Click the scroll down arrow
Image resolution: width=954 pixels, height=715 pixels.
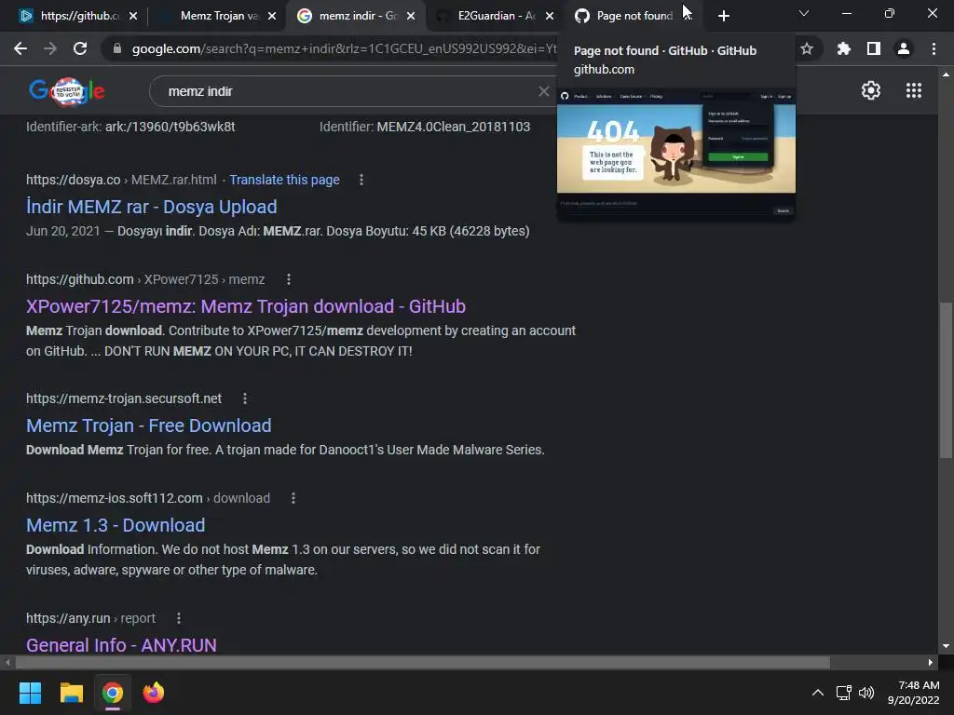946,646
